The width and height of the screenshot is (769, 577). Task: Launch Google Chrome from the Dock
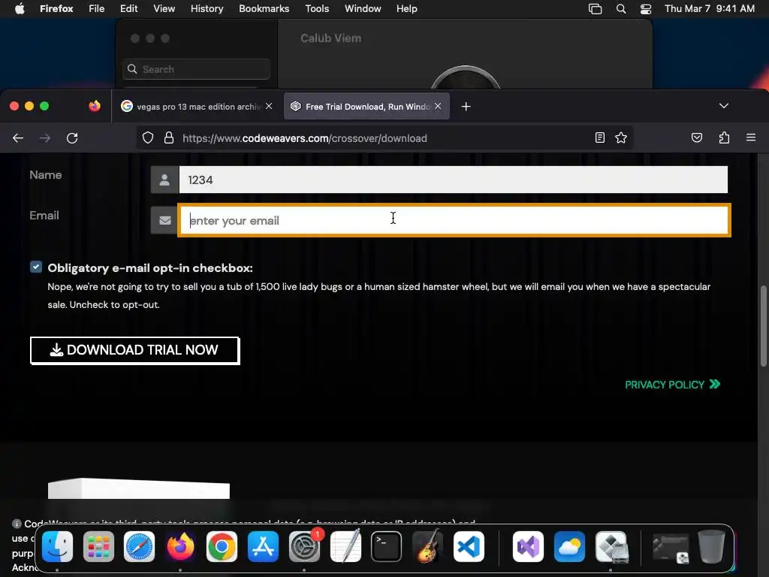[222, 546]
